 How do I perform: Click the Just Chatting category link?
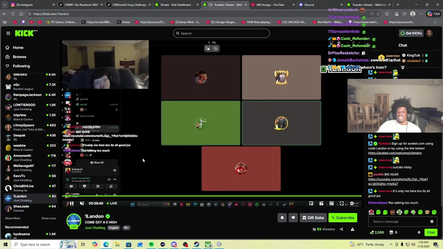(x=95, y=228)
